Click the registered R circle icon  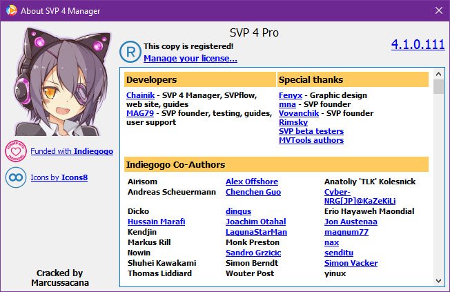130,52
